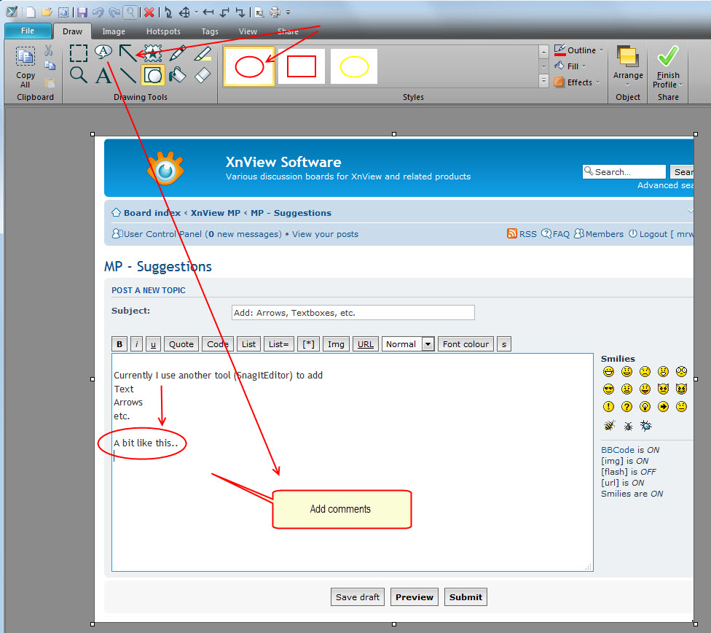Select the Draw tab

tap(73, 31)
